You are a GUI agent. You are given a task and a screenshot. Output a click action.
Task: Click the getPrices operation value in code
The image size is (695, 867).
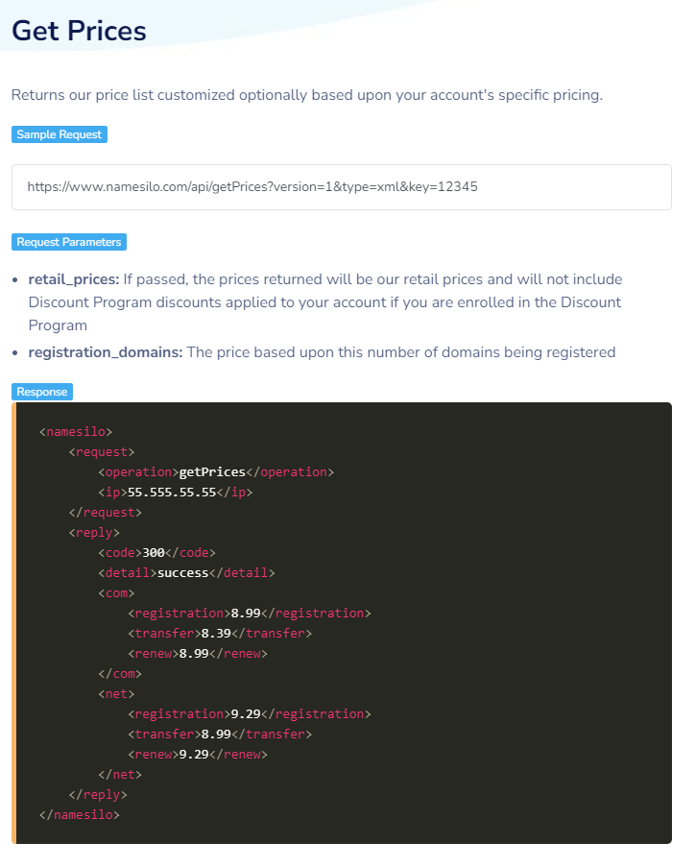coord(212,472)
